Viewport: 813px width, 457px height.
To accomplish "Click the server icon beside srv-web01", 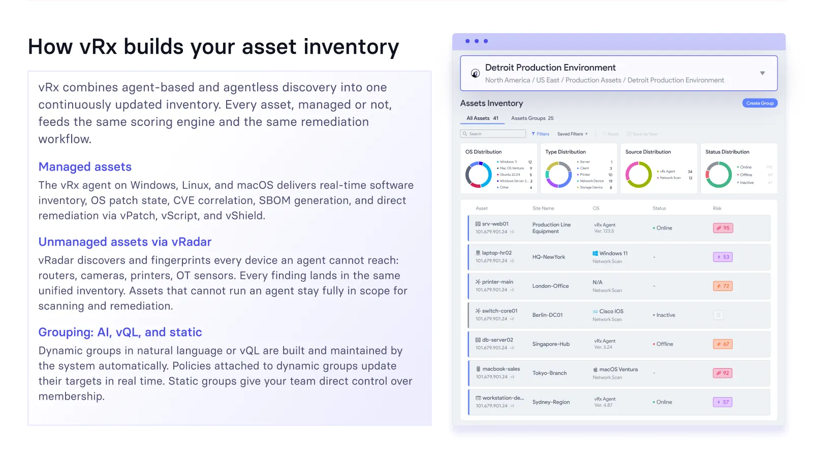I will (478, 224).
